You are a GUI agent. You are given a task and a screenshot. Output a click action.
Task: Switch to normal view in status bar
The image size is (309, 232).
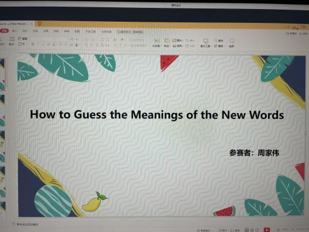click(247, 230)
